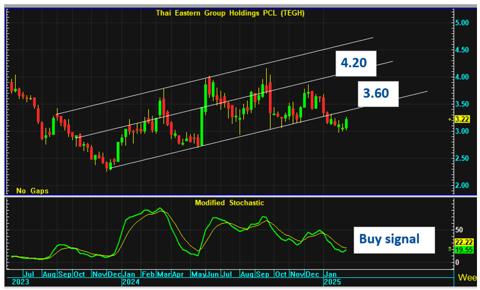Click the Oct 2024 month label
The width and height of the screenshot is (480, 290).
281,274
